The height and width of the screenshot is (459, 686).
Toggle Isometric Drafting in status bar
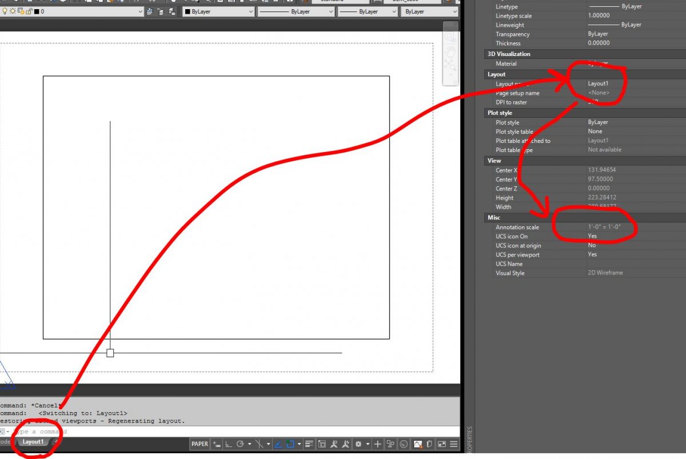tap(259, 444)
